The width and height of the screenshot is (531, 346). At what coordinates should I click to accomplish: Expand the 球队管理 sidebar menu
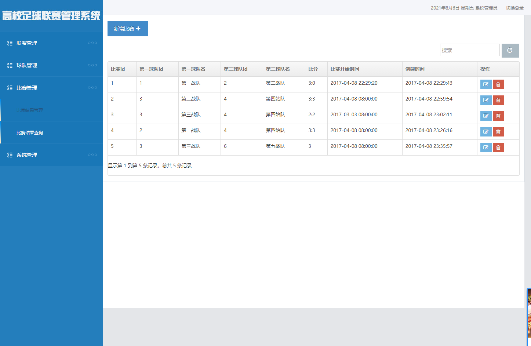(x=27, y=65)
